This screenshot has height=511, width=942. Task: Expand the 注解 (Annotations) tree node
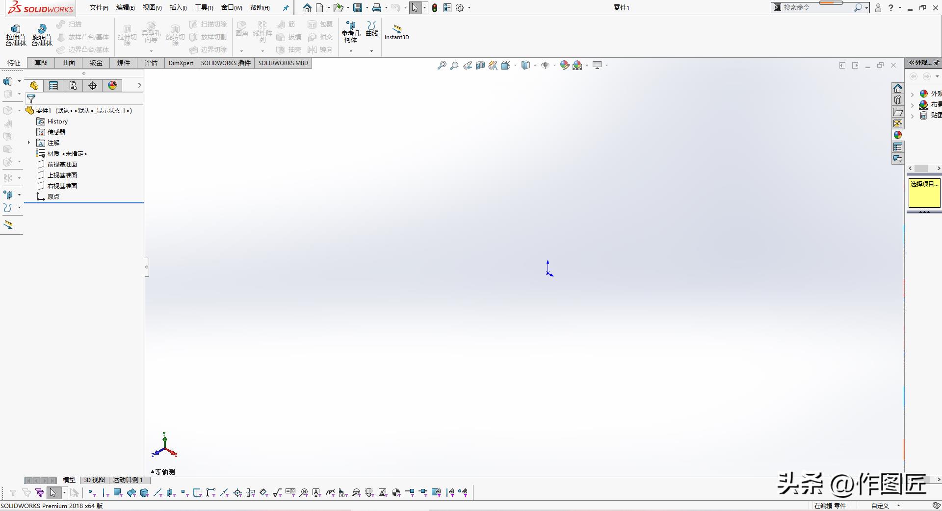[x=29, y=143]
